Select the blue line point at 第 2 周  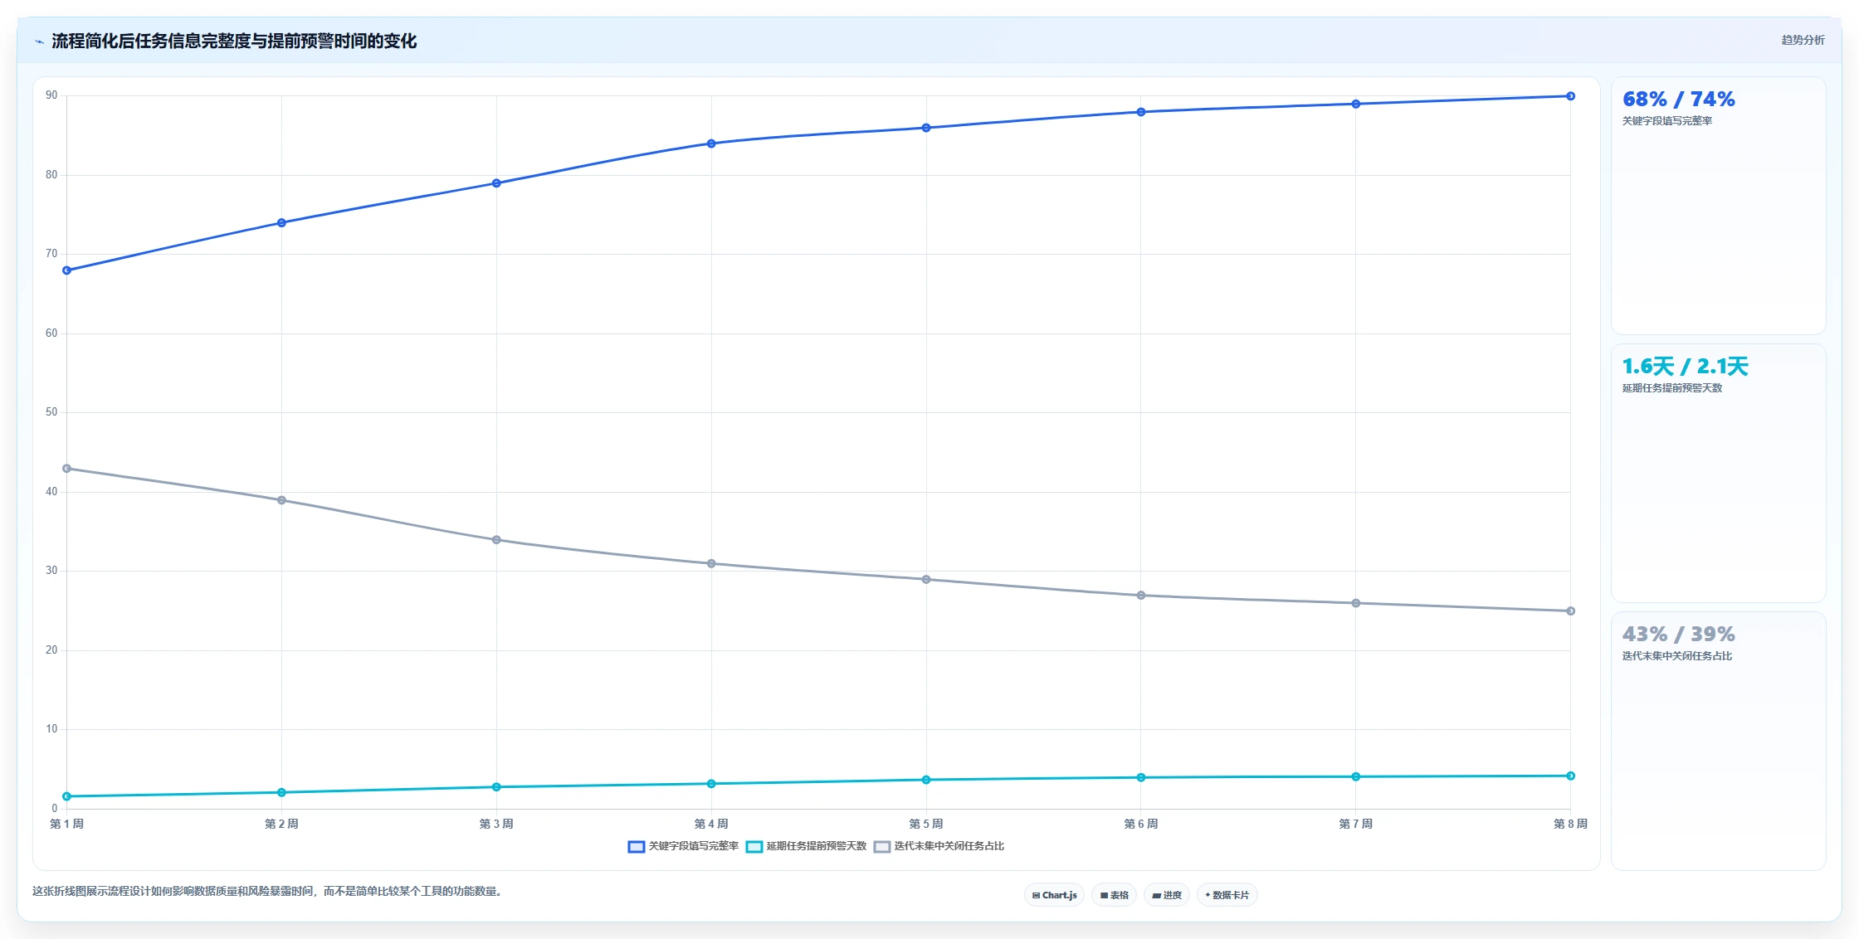[x=281, y=223]
